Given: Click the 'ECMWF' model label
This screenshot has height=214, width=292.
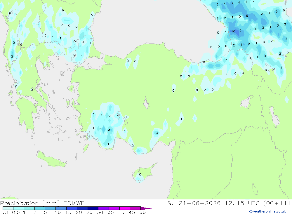Looking at the screenshot, I should (x=74, y=203).
